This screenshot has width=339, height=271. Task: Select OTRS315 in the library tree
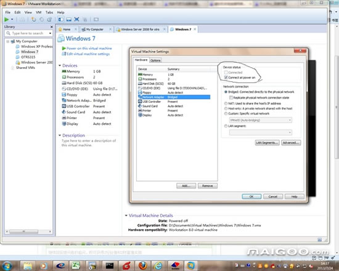point(25,57)
